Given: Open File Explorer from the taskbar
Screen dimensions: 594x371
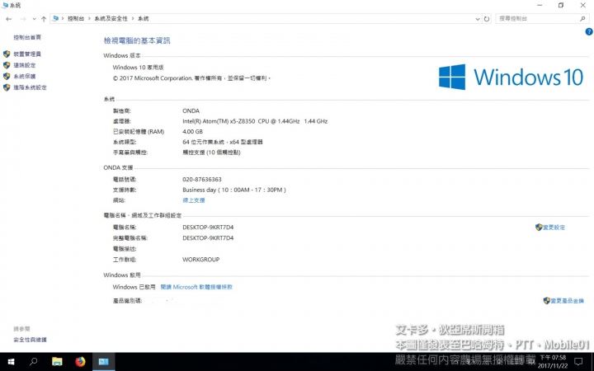Looking at the screenshot, I should coord(57,362).
